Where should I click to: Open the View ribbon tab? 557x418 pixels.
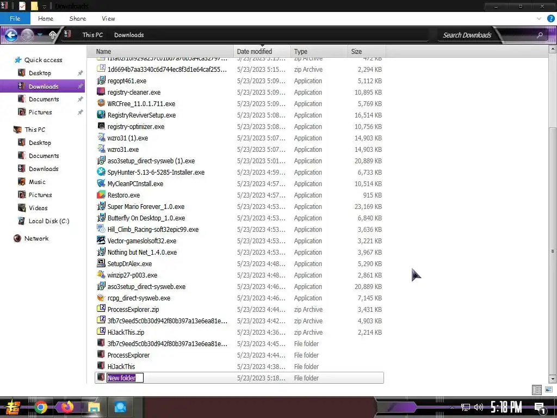(108, 19)
